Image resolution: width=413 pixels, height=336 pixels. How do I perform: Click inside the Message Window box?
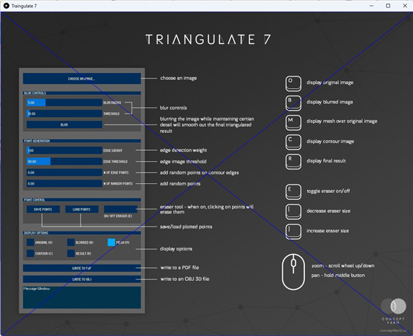[x=82, y=297]
